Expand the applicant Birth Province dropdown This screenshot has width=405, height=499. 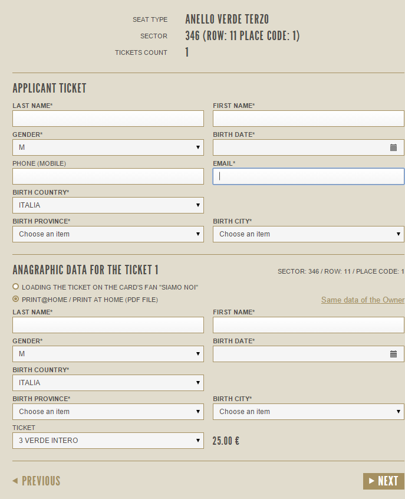pos(108,234)
